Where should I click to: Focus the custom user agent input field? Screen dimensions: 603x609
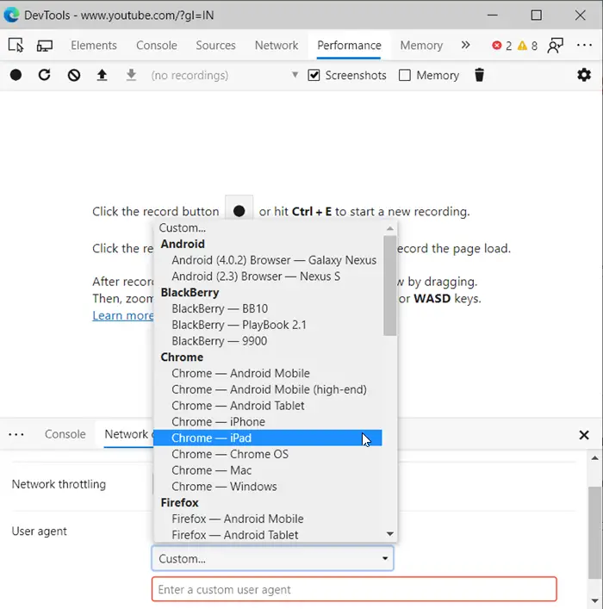tap(354, 589)
